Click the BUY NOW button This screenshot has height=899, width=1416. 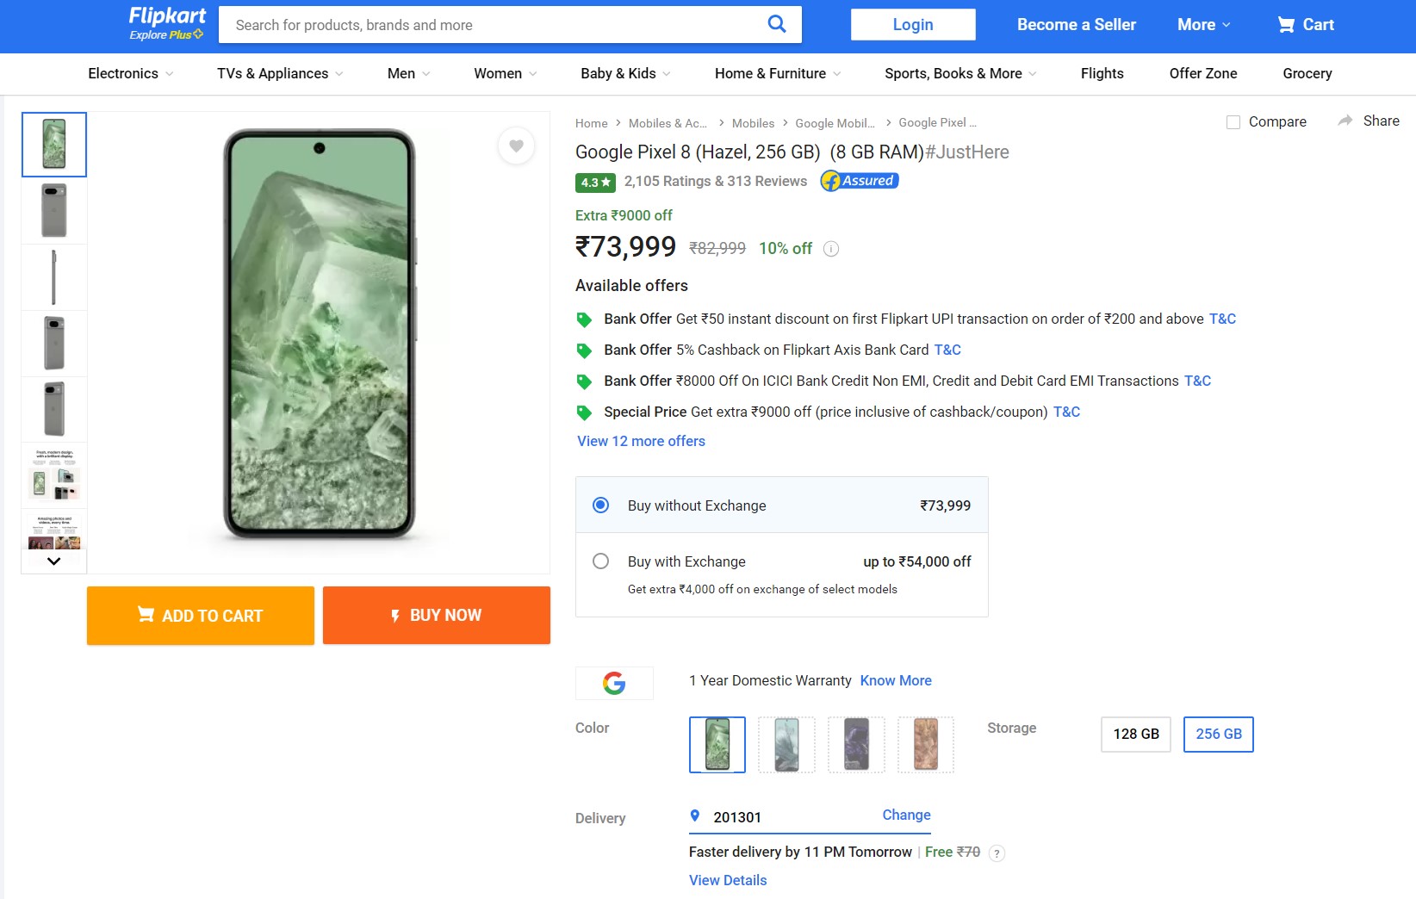436,615
